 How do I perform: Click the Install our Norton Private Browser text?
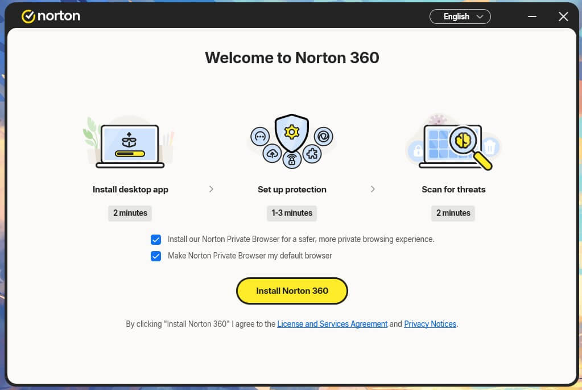click(301, 239)
